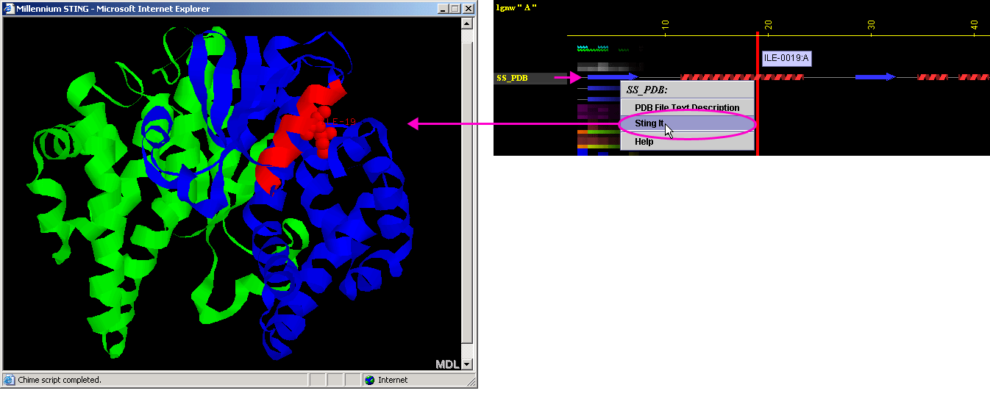Click ruler number 20 on the sequence scale
Screen dimensions: 990x396
click(768, 24)
